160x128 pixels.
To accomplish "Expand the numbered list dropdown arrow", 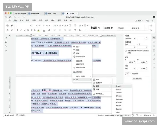I will pos(62,26).
